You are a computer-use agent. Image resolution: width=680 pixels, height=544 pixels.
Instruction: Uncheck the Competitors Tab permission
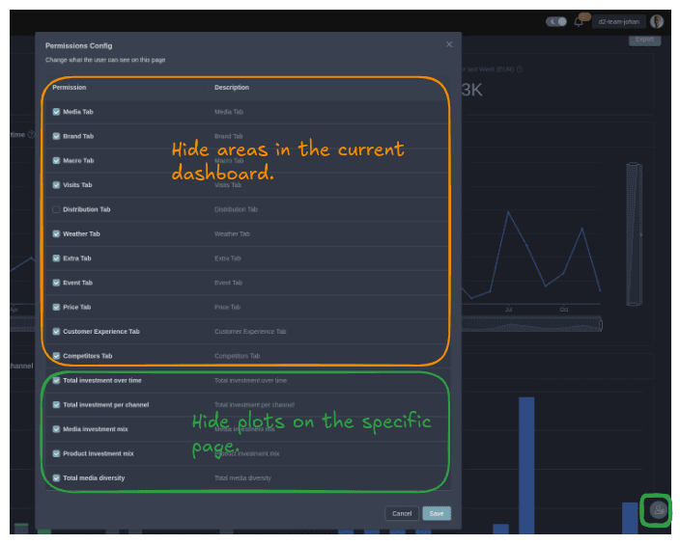click(x=56, y=356)
